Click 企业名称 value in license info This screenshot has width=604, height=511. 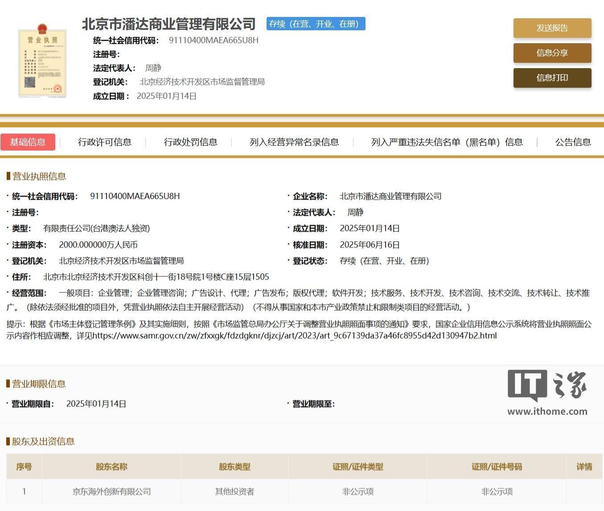[x=390, y=196]
